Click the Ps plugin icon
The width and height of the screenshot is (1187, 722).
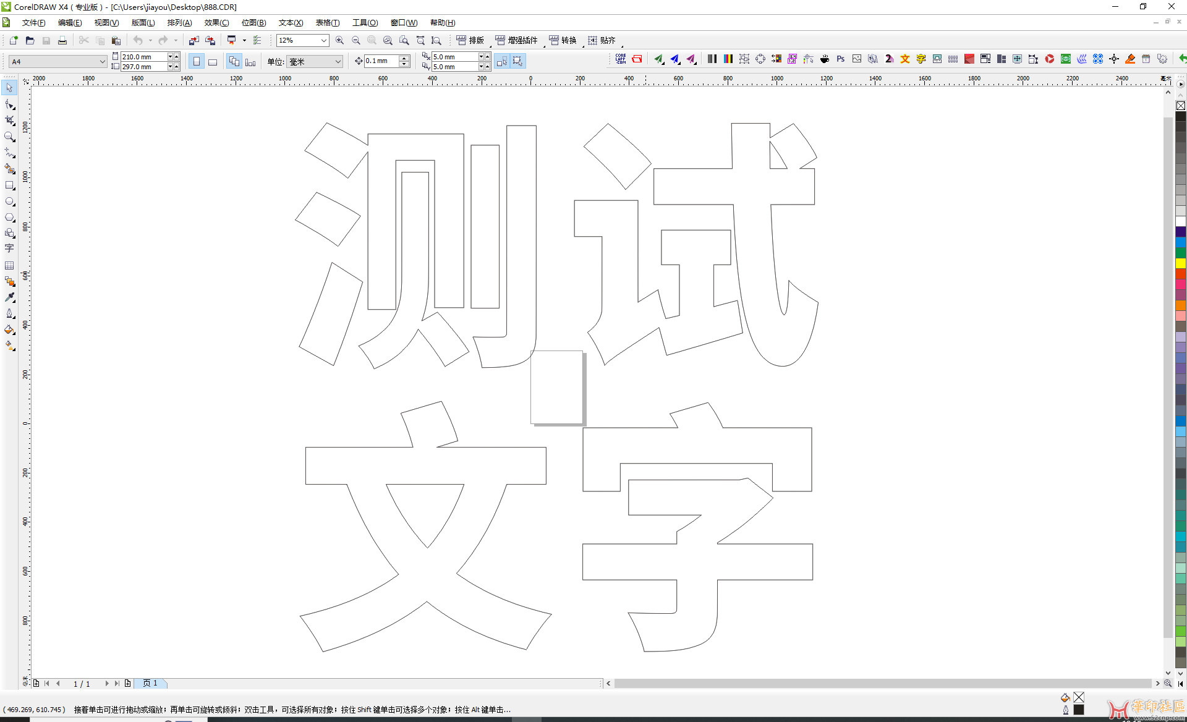click(x=841, y=59)
